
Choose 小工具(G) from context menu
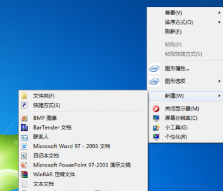tap(176, 128)
